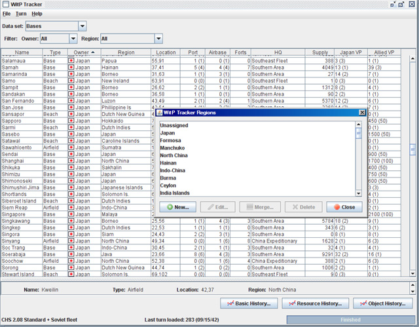Click the regions list scrollbar thumb

359,133
